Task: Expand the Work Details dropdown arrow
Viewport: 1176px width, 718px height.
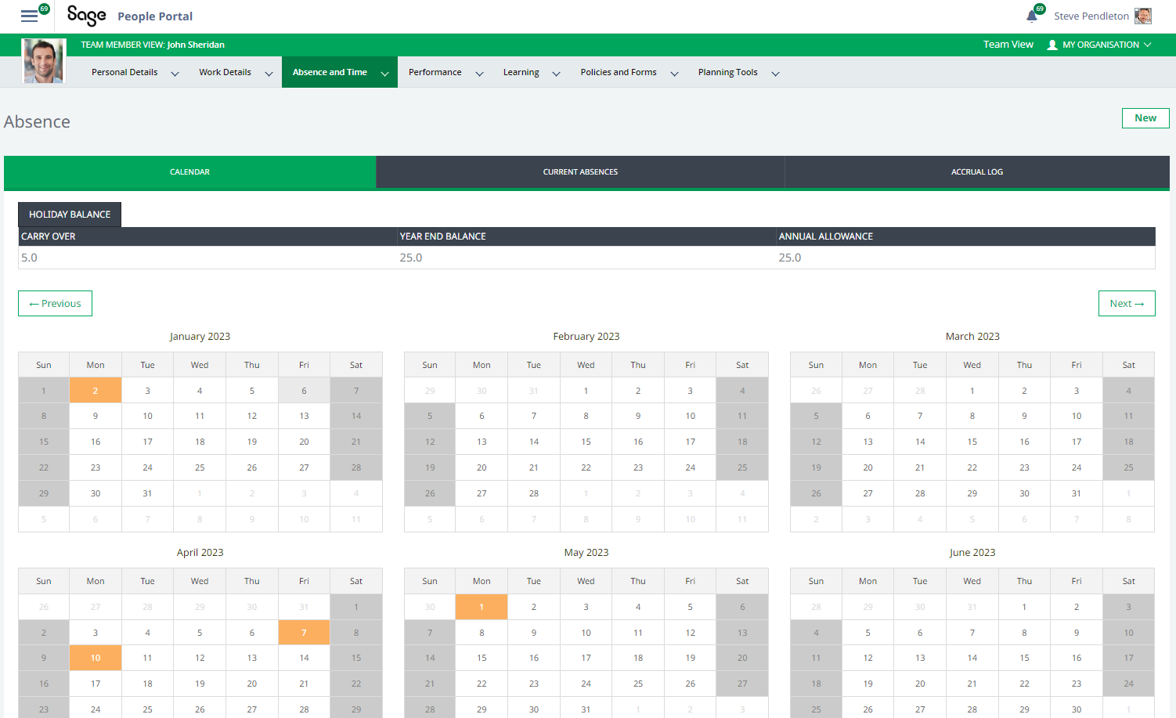Action: pos(269,74)
